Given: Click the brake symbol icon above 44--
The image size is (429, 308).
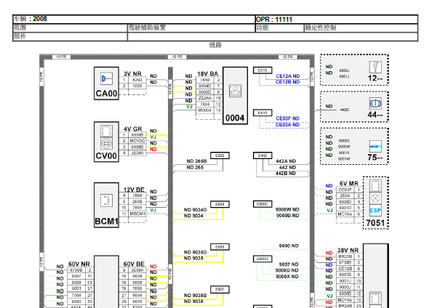Looking at the screenshot, I should pyautogui.click(x=375, y=104).
